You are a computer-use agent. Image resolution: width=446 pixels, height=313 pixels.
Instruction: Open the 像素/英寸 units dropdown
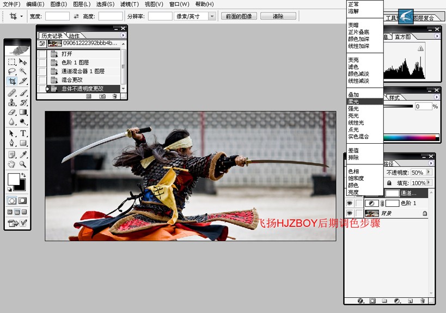pyautogui.click(x=212, y=16)
